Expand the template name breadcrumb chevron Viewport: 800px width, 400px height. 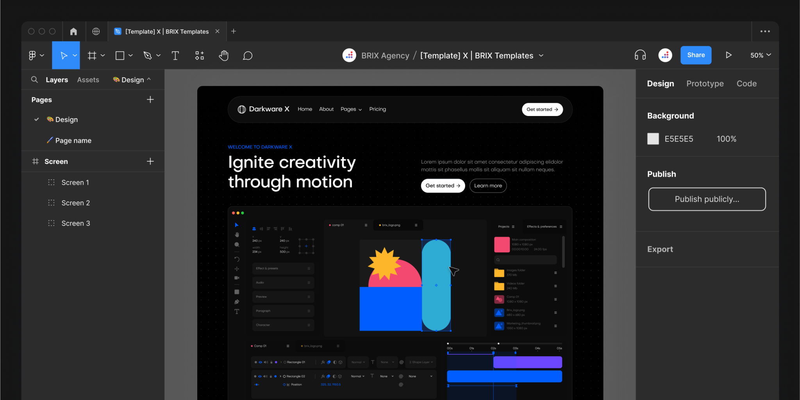[541, 55]
